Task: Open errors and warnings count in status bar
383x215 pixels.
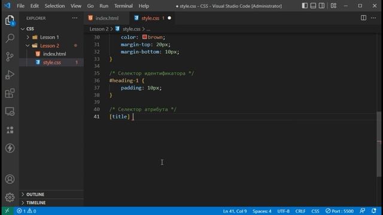Action: pos(26,211)
